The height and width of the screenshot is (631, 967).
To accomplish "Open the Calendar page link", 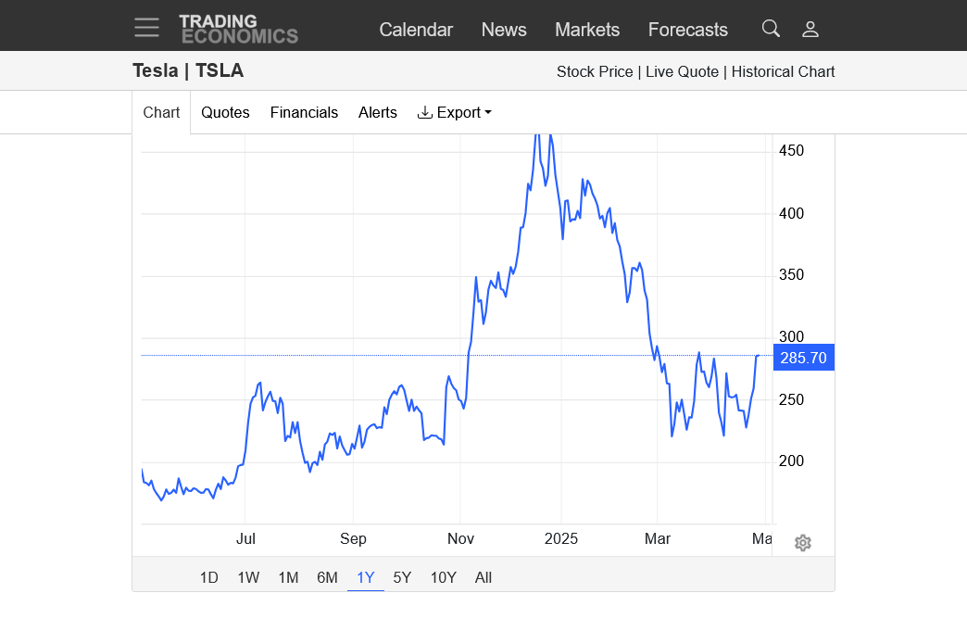I will point(416,30).
